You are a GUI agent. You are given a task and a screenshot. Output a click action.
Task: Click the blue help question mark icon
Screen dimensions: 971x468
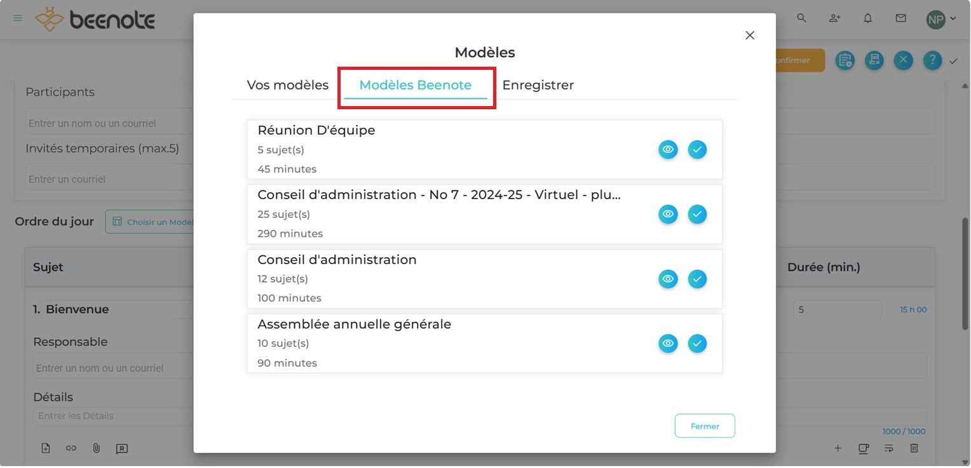coord(932,60)
